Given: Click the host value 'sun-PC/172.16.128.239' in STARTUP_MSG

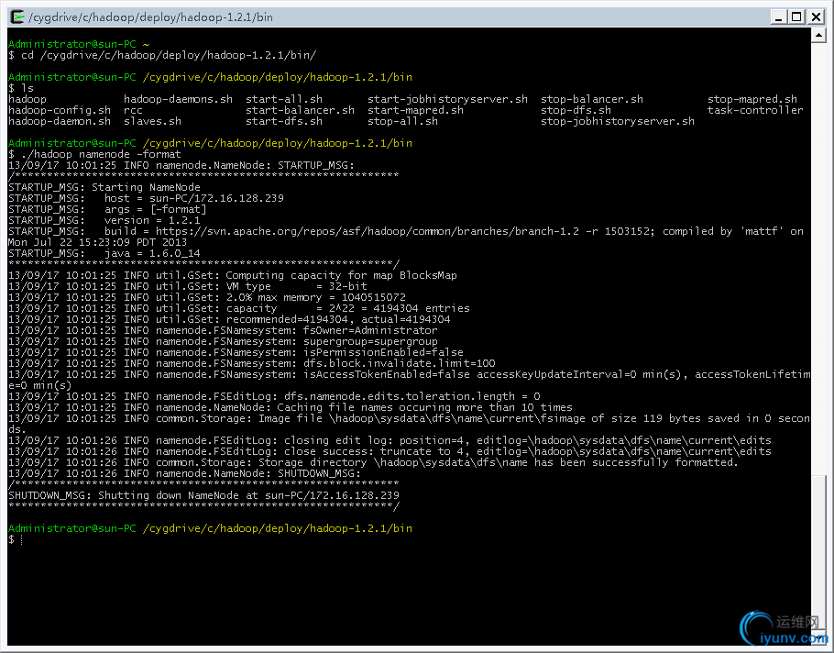Looking at the screenshot, I should 216,198.
